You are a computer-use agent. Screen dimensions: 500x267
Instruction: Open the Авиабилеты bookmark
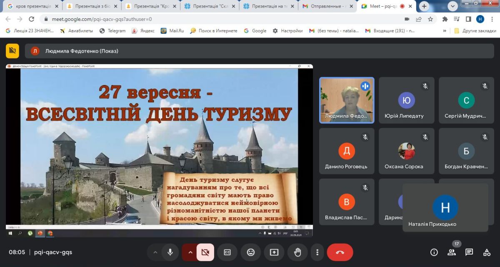[77, 30]
